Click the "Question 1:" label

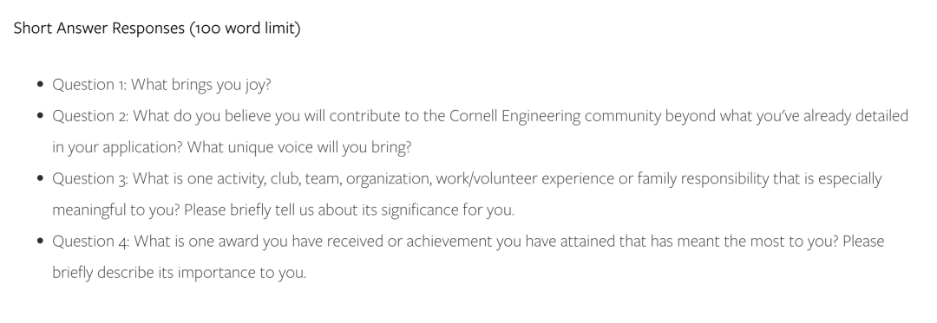[89, 85]
